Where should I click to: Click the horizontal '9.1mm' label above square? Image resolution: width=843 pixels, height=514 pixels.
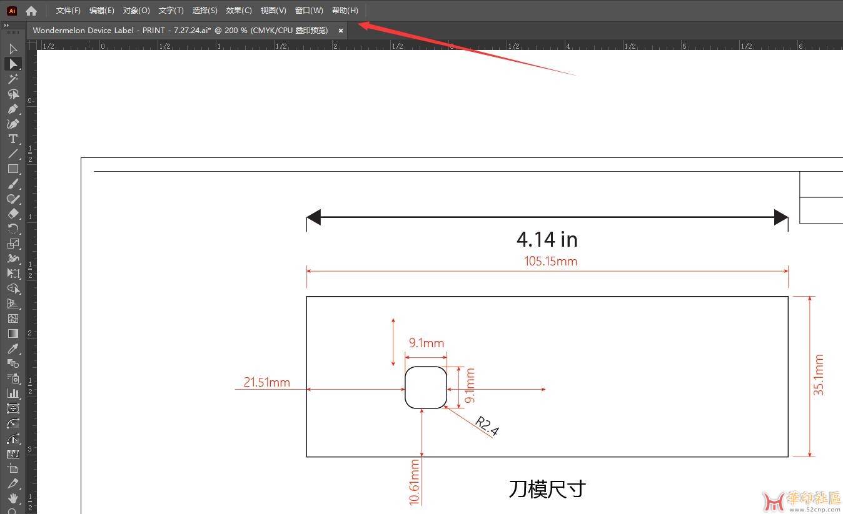point(427,343)
